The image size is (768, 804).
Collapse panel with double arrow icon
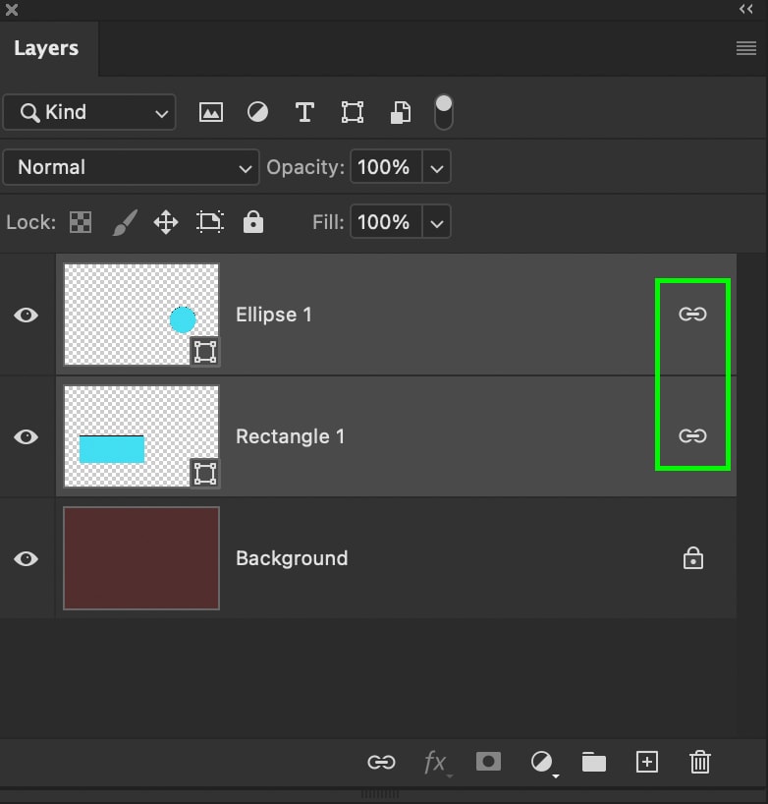click(746, 9)
